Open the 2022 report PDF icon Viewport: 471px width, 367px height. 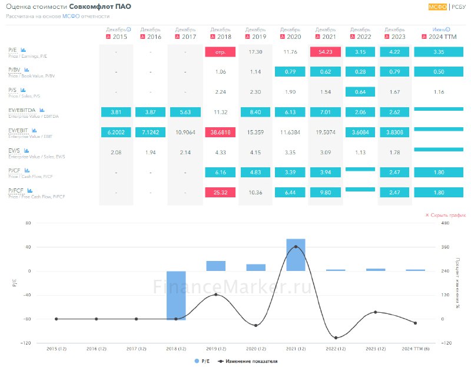tap(352, 37)
